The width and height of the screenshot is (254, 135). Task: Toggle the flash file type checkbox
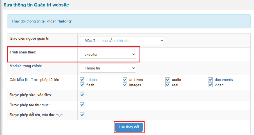82,85
